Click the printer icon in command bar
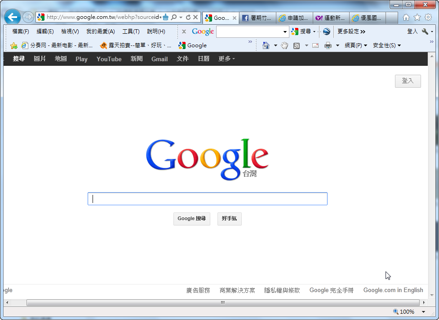Image resolution: width=439 pixels, height=320 pixels. coord(328,45)
